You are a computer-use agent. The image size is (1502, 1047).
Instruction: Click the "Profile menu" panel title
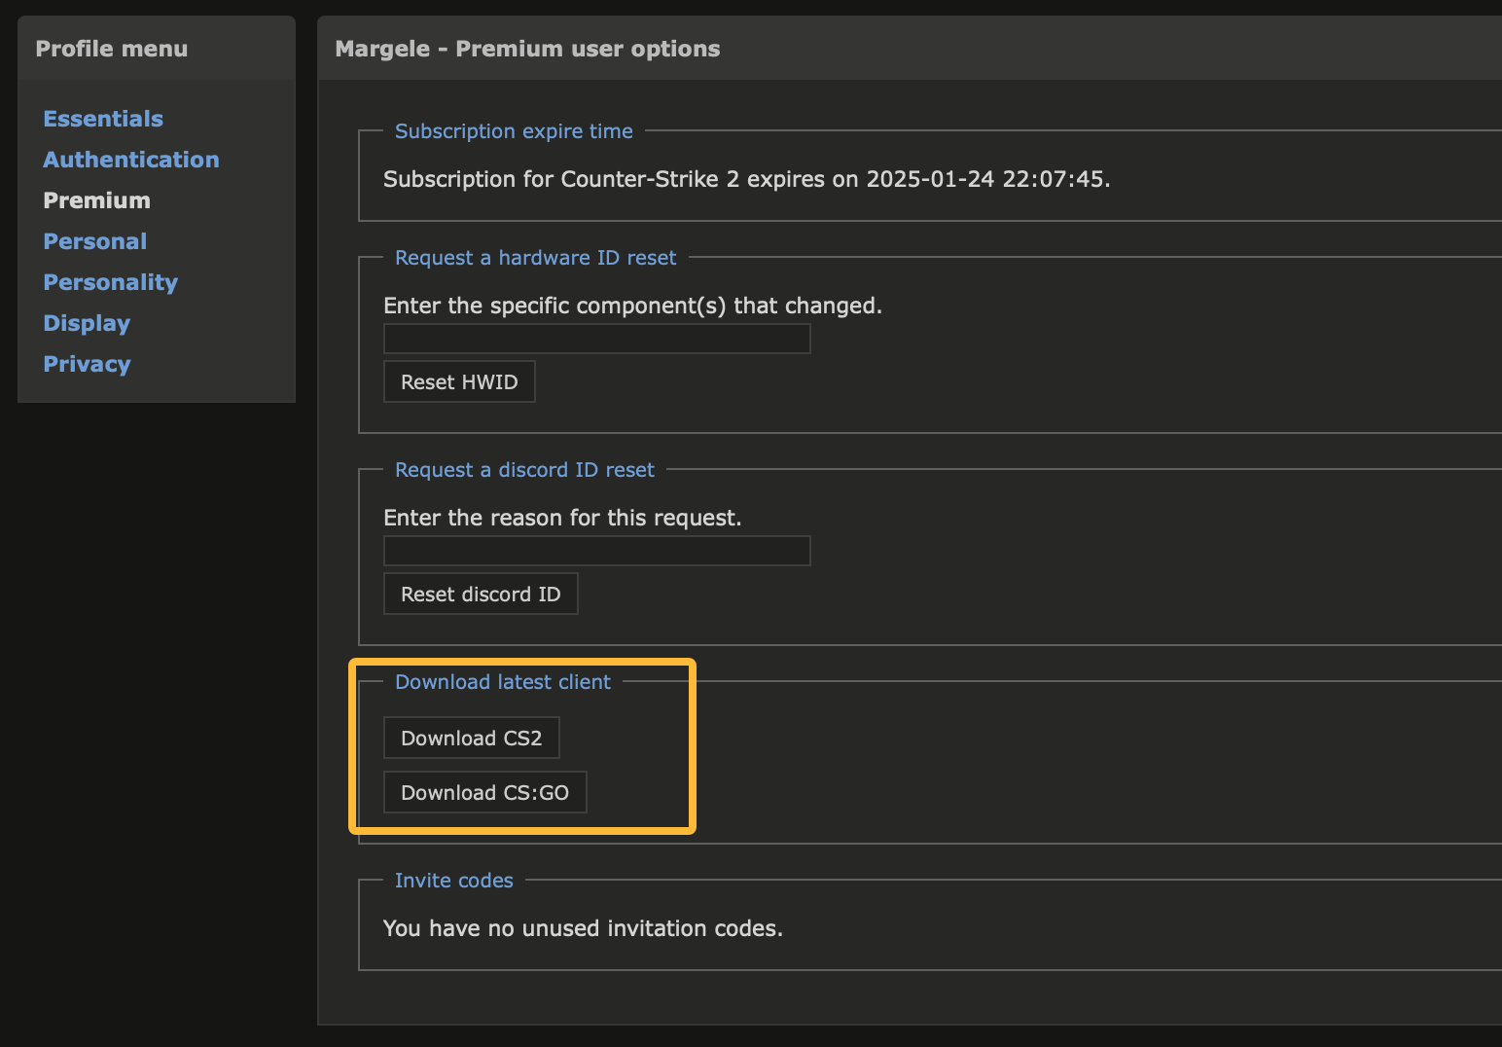(112, 49)
